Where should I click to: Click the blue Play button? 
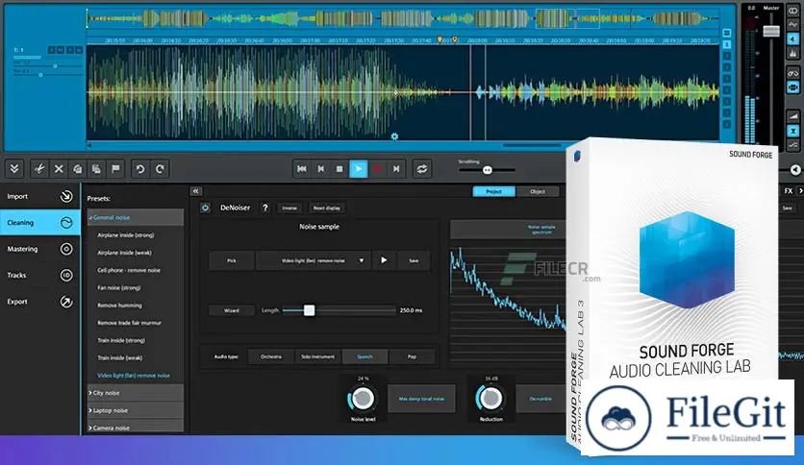pyautogui.click(x=359, y=168)
